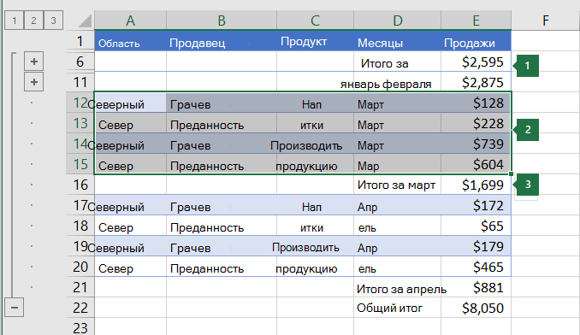
Task: Click the 'Продажи' header cell
Action: tap(476, 41)
